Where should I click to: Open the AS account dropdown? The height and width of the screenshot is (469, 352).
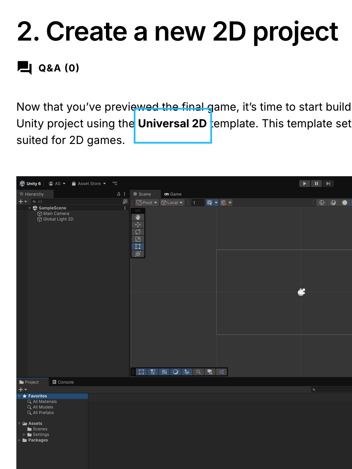(x=57, y=184)
